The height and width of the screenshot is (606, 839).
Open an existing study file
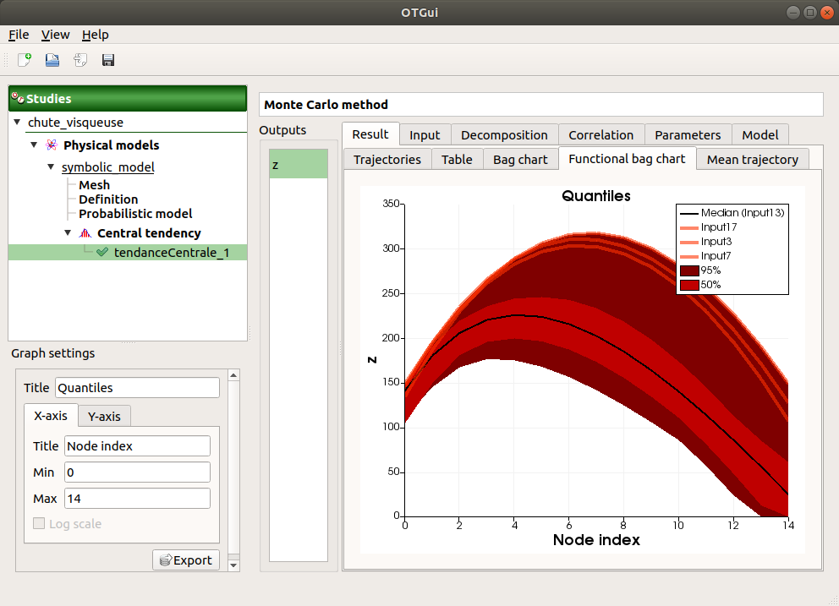pos(51,60)
